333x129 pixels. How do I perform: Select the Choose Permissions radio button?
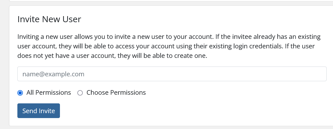point(80,93)
